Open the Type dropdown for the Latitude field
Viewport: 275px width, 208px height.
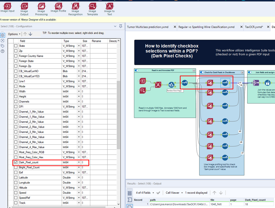click(79, 177)
